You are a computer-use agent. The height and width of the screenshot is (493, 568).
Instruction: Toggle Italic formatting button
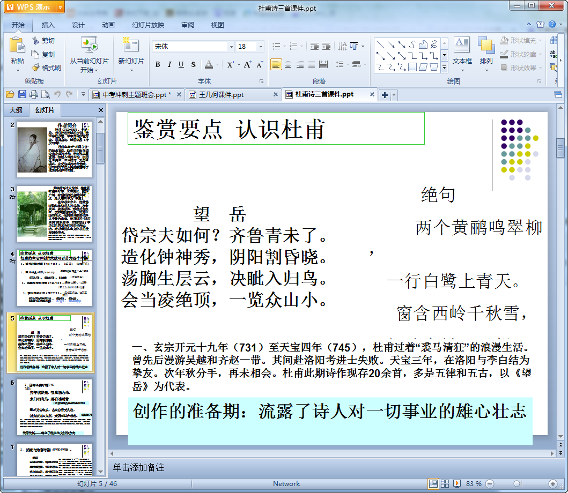point(169,64)
